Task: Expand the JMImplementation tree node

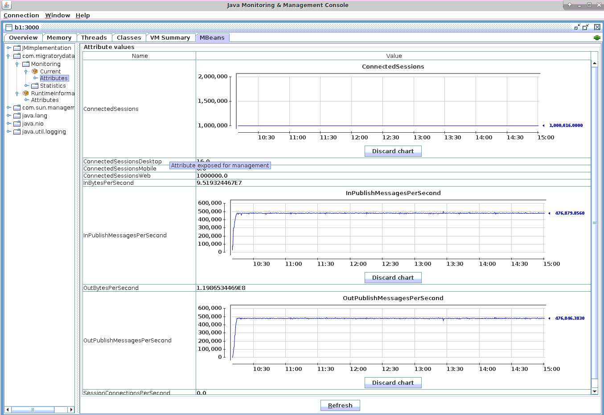Action: 8,48
